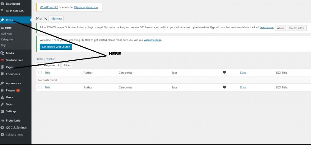This screenshot has width=311, height=145.
Task: Click Get started with Shuttle button
Action: coord(56,47)
